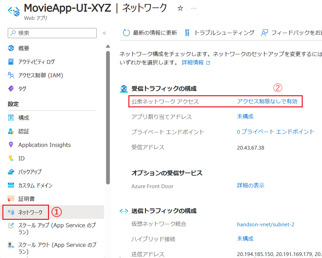Click the 送信トラフィックの構成 section icon
322x258 pixels.
124,211
